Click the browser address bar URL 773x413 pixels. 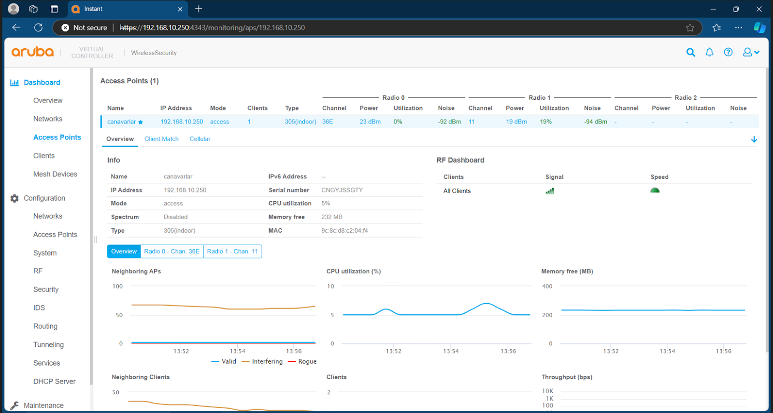click(212, 28)
